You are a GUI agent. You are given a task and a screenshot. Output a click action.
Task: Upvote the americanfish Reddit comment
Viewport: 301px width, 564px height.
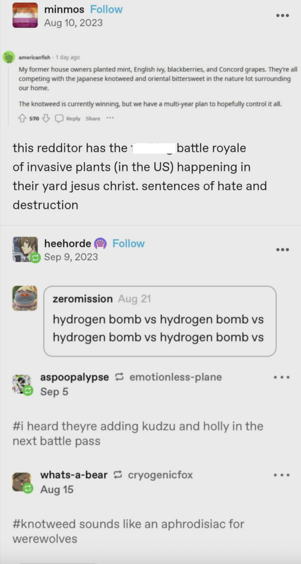pos(22,119)
